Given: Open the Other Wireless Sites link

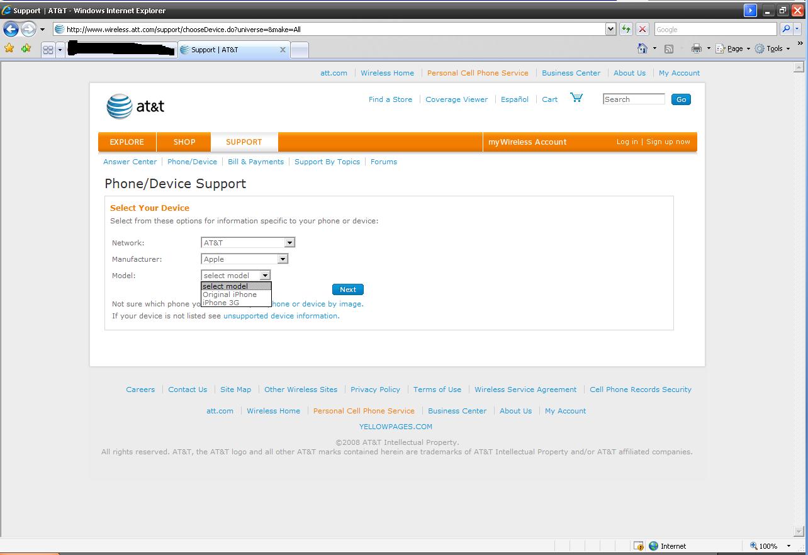Looking at the screenshot, I should point(301,390).
